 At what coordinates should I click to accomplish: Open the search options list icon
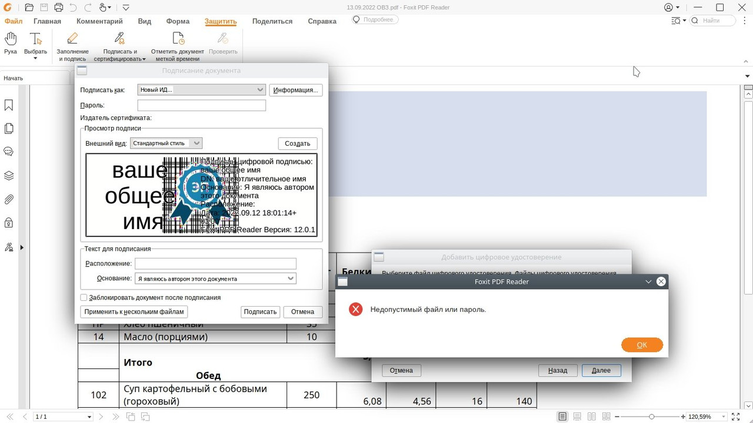pyautogui.click(x=678, y=21)
